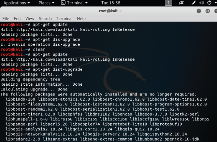Click package name libdns1102

pos(98,114)
